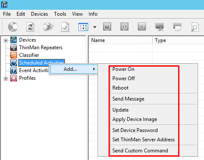Sort by the Name column header
The height and width of the screenshot is (160, 204).
coord(120,40)
